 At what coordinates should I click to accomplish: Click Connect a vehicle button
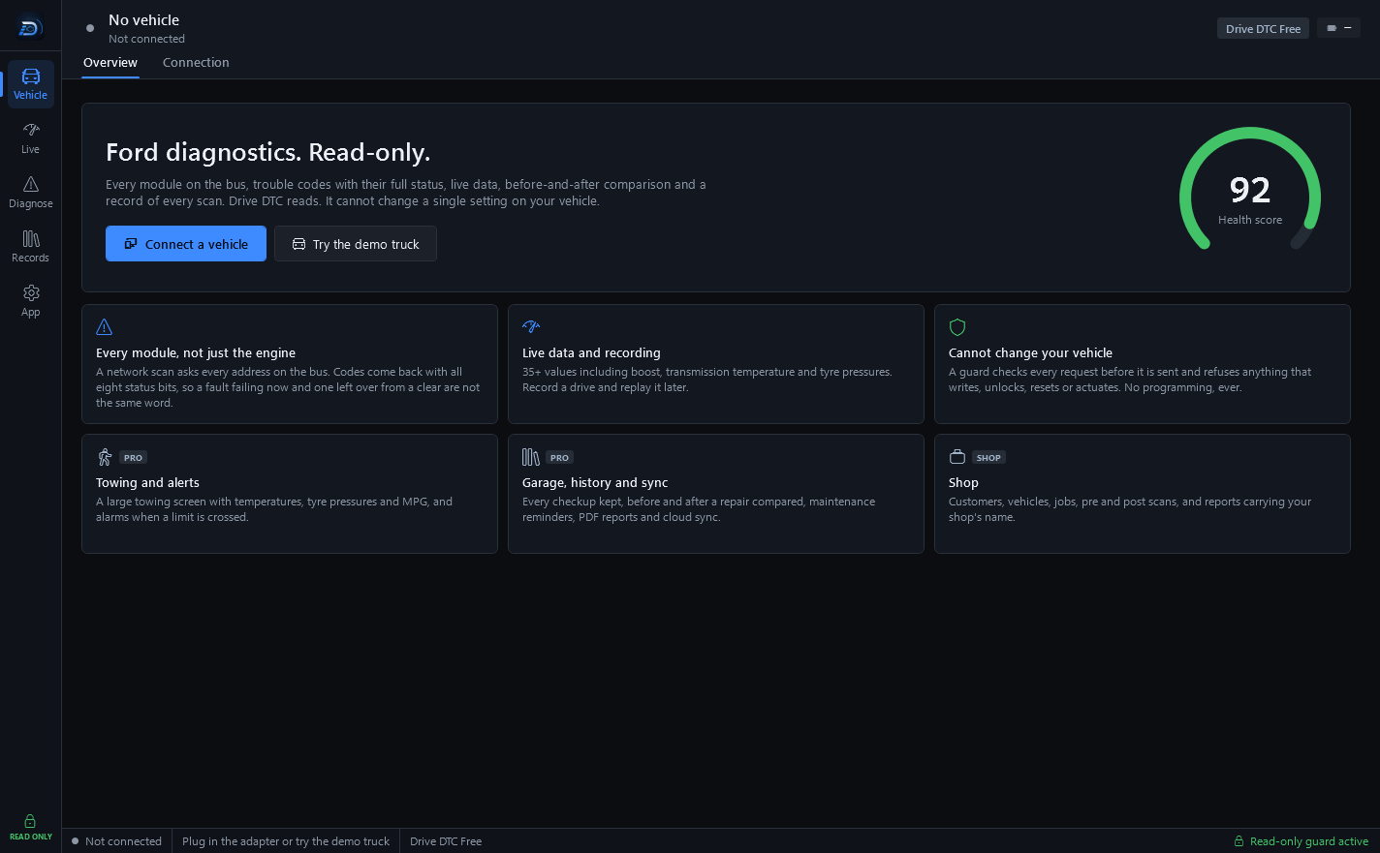pos(186,244)
